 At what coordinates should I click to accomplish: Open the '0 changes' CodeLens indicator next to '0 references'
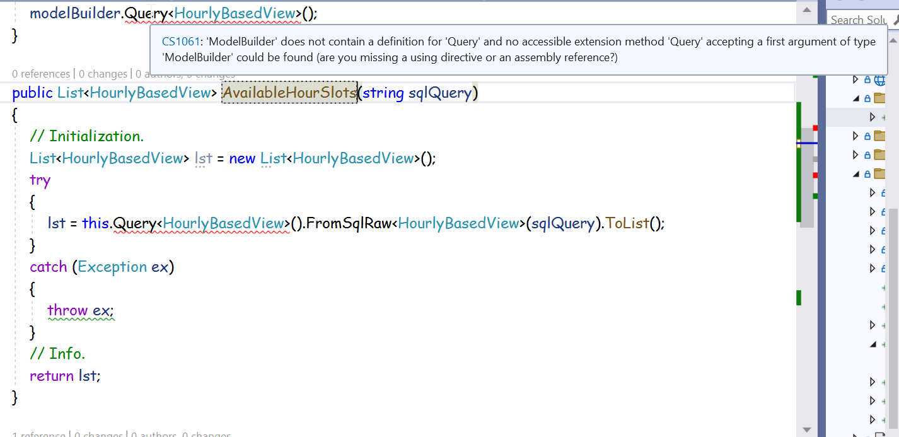click(x=103, y=74)
